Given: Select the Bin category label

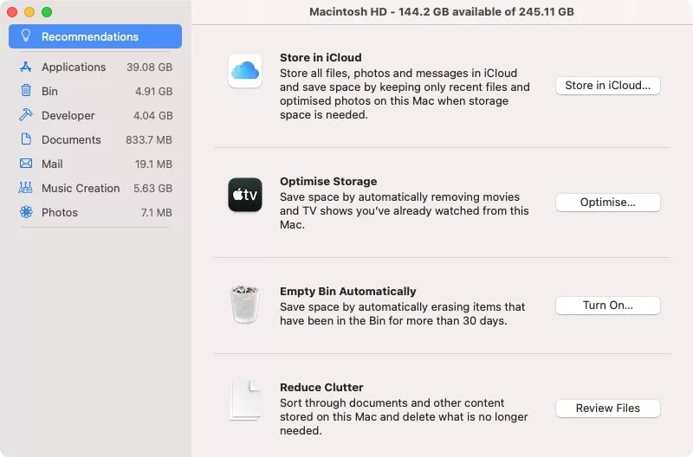Looking at the screenshot, I should (x=49, y=91).
